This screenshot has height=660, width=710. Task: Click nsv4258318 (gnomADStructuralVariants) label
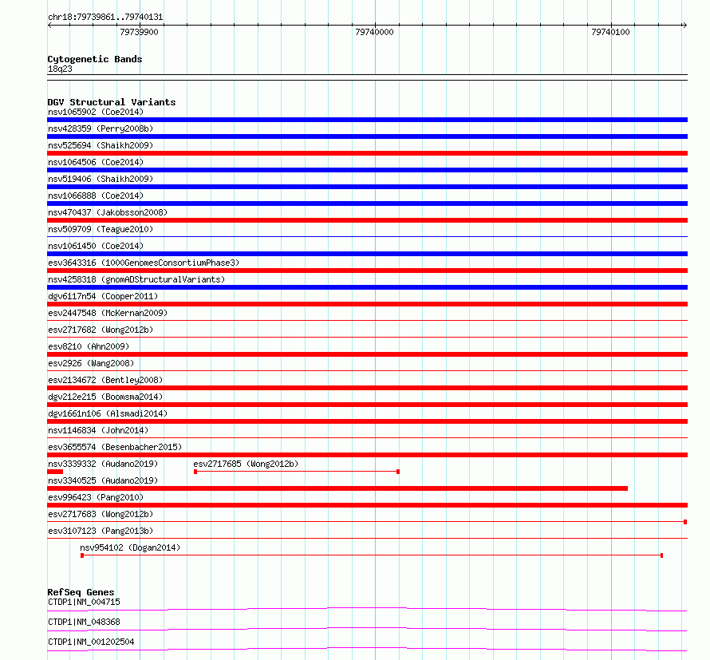[x=136, y=279]
